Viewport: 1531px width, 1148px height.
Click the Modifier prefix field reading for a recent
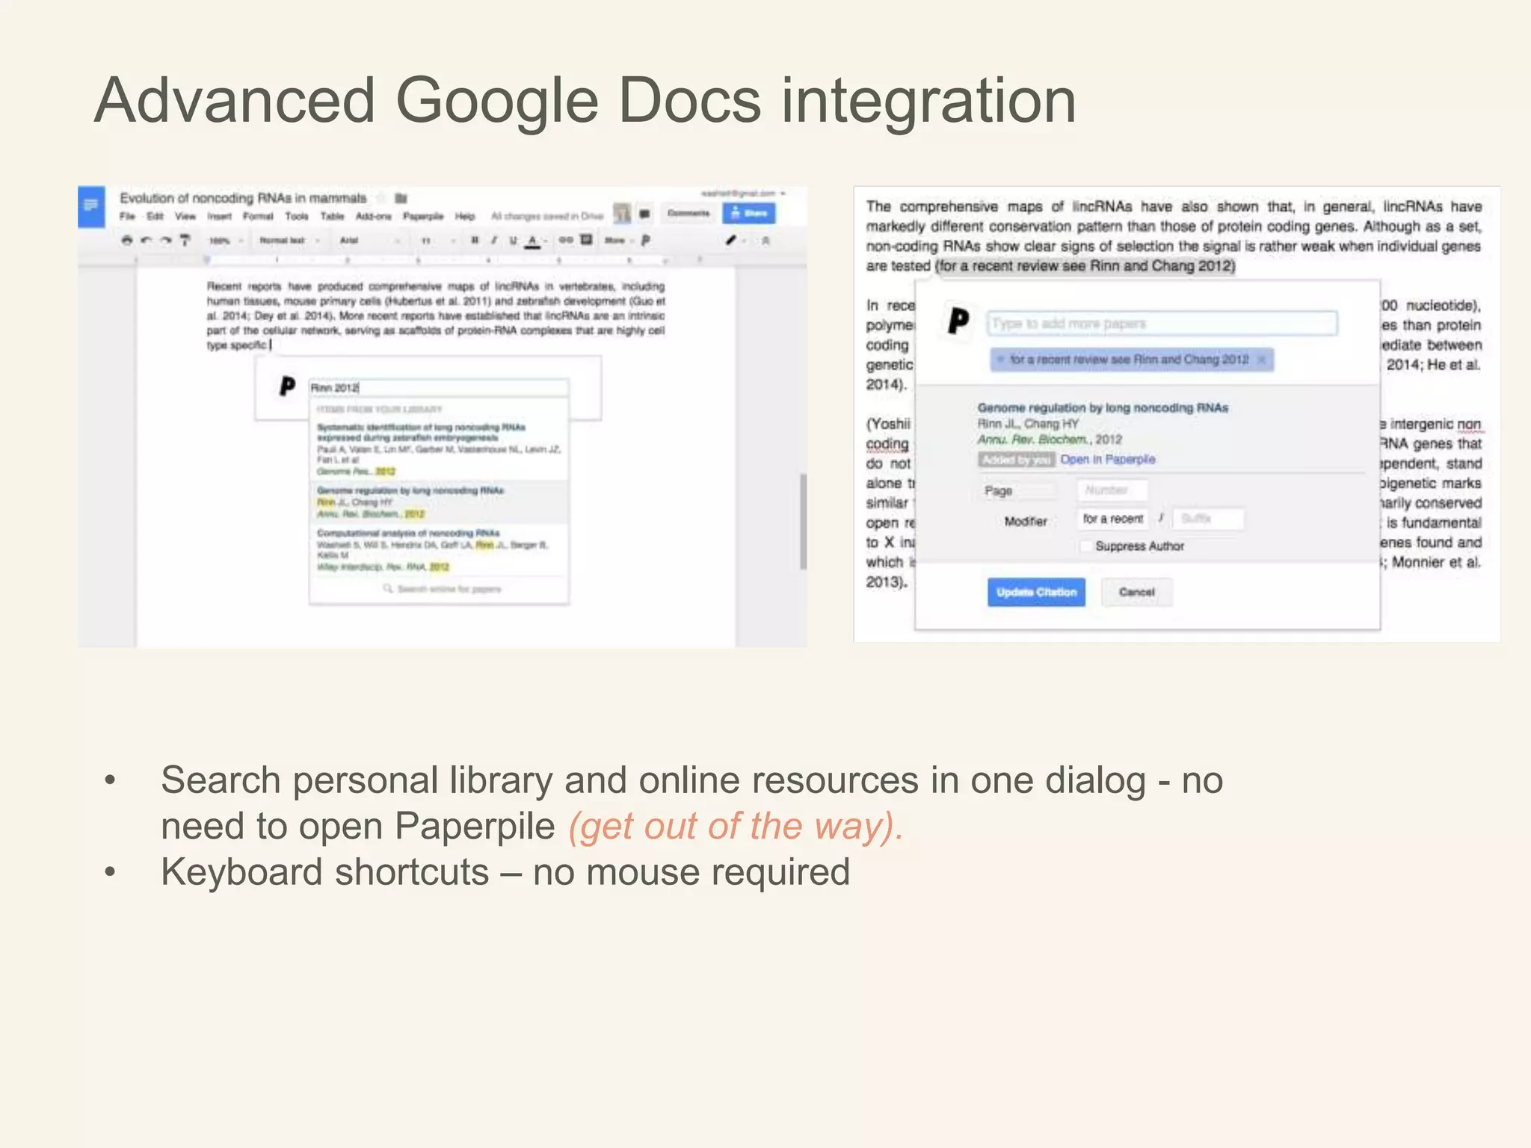[1113, 519]
